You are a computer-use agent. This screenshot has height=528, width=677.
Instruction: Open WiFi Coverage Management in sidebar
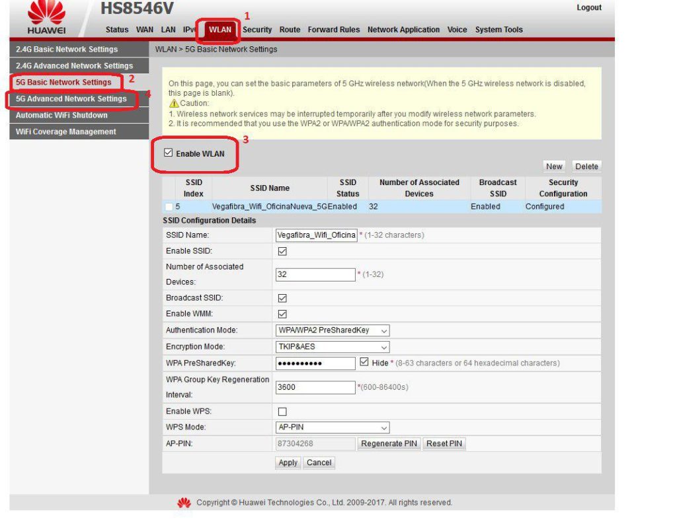point(79,132)
